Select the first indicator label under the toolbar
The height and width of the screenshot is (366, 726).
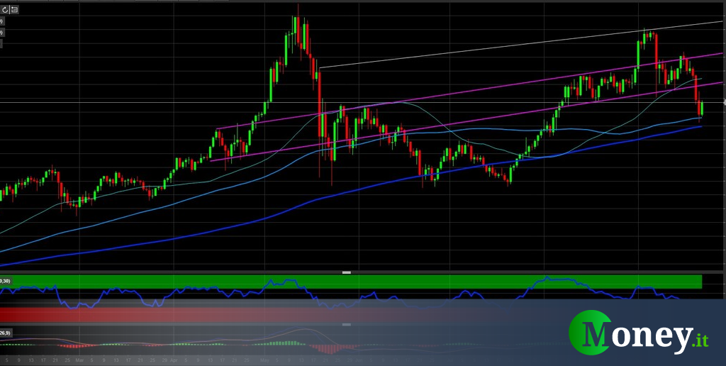pos(1,21)
